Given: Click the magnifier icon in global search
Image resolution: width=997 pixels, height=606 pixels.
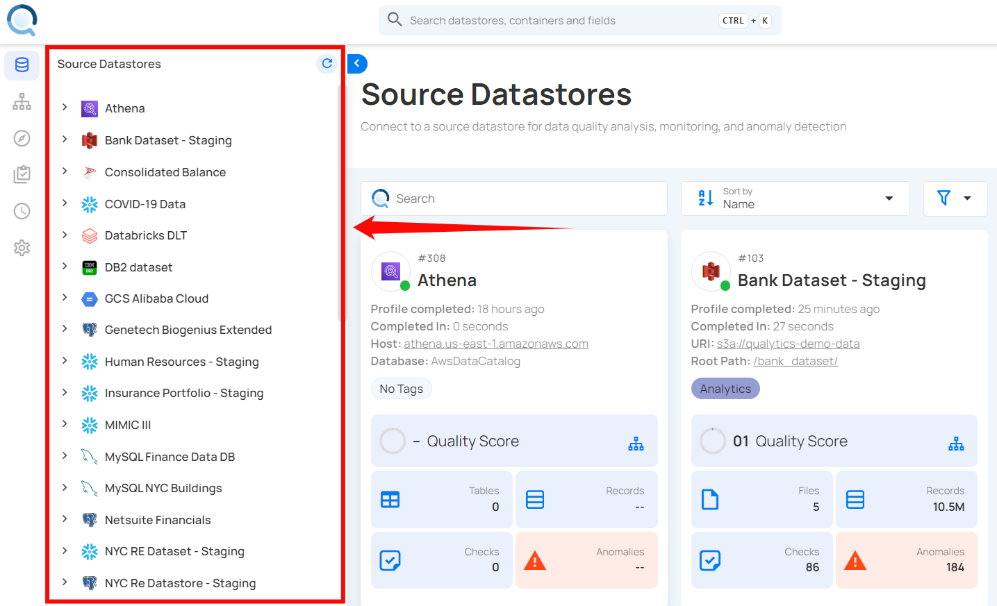Looking at the screenshot, I should 395,19.
